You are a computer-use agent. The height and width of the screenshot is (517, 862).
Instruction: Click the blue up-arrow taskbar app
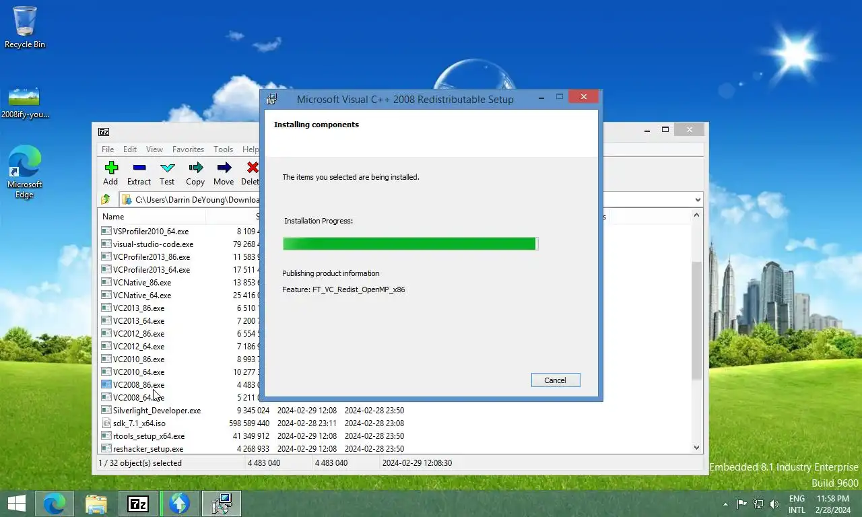pyautogui.click(x=180, y=503)
